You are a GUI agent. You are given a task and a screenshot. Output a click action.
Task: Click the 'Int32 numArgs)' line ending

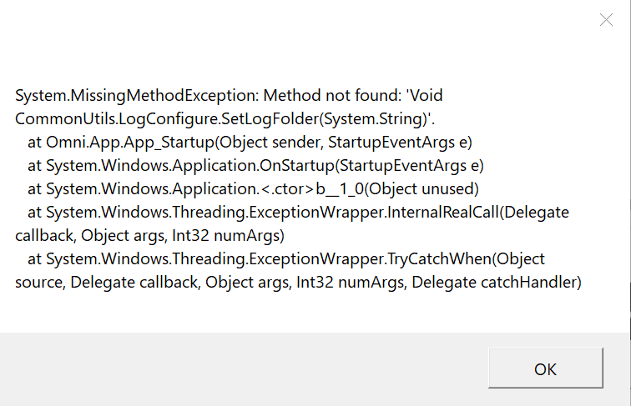tap(228, 236)
